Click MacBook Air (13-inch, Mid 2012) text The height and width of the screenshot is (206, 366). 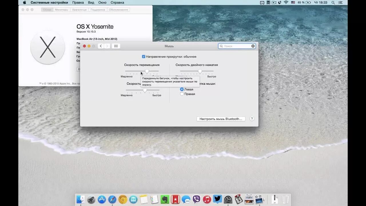[x=97, y=39]
